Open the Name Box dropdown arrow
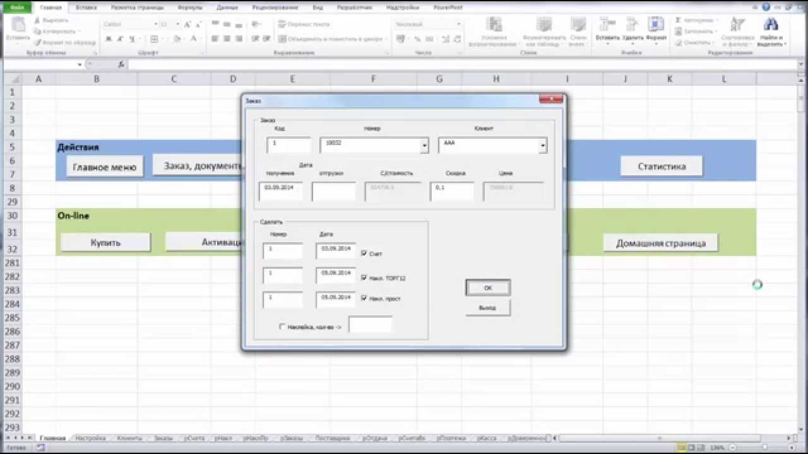The width and height of the screenshot is (808, 454). pos(80,64)
